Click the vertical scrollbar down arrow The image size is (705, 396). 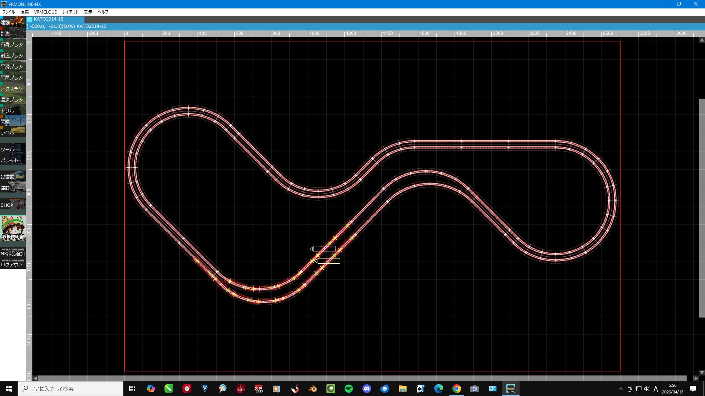point(702,373)
